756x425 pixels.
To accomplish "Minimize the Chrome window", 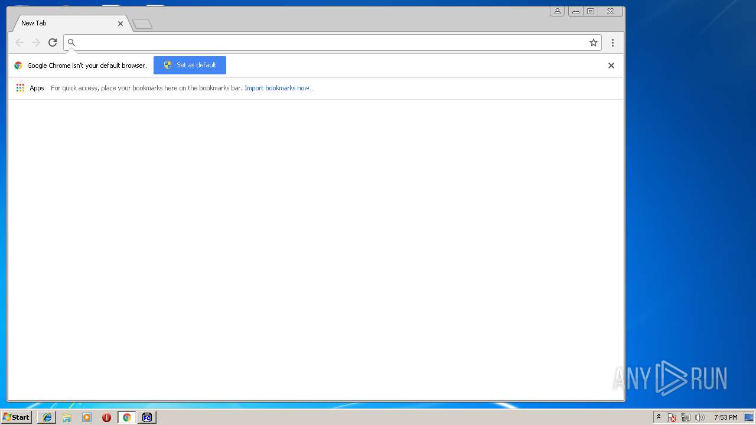I will [575, 11].
